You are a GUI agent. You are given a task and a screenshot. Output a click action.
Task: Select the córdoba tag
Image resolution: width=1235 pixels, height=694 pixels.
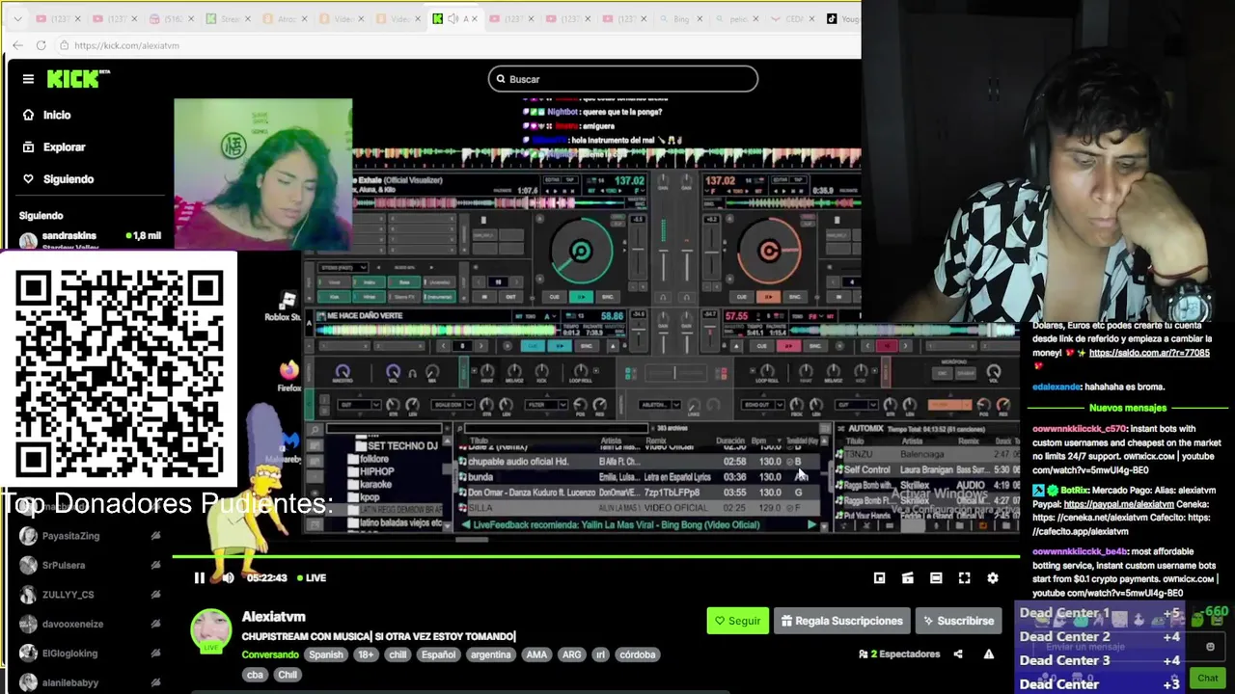coord(637,654)
